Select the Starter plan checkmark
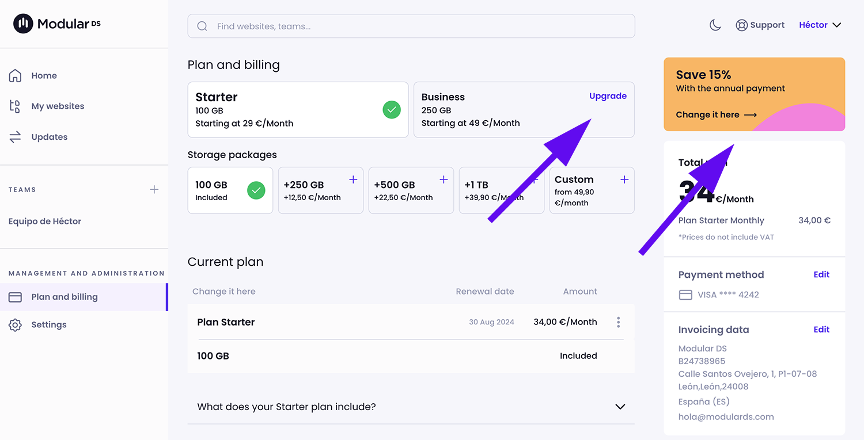The height and width of the screenshot is (440, 864). tap(392, 109)
